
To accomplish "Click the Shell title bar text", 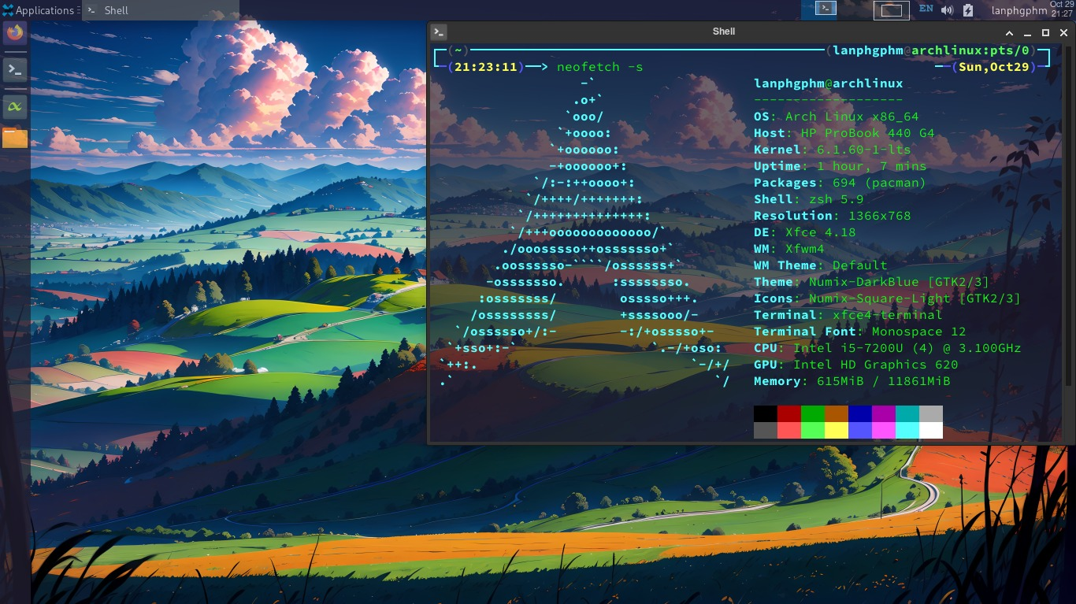I will 724,31.
